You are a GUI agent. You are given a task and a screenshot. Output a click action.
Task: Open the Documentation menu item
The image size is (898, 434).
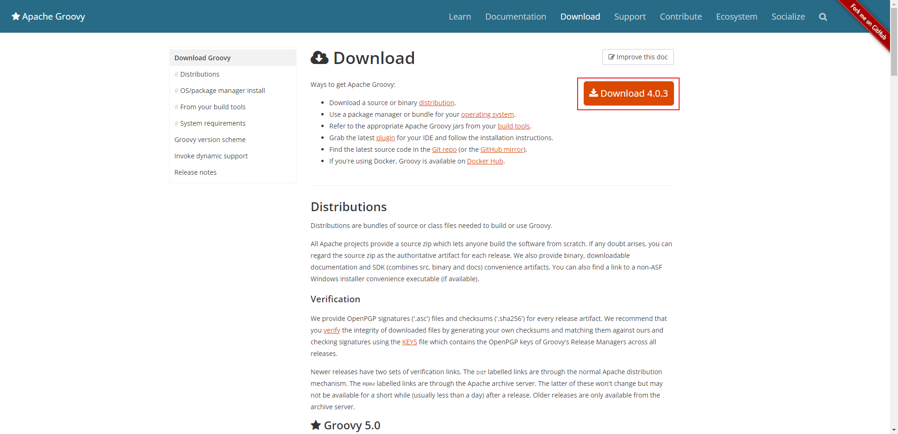(x=515, y=16)
